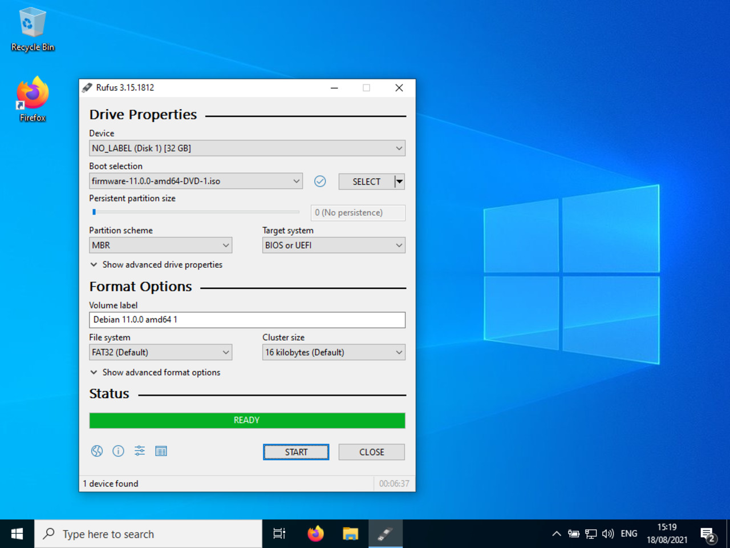Screen dimensions: 730x548
Task: Select the Firefox desktop shortcut
Action: pyautogui.click(x=33, y=100)
